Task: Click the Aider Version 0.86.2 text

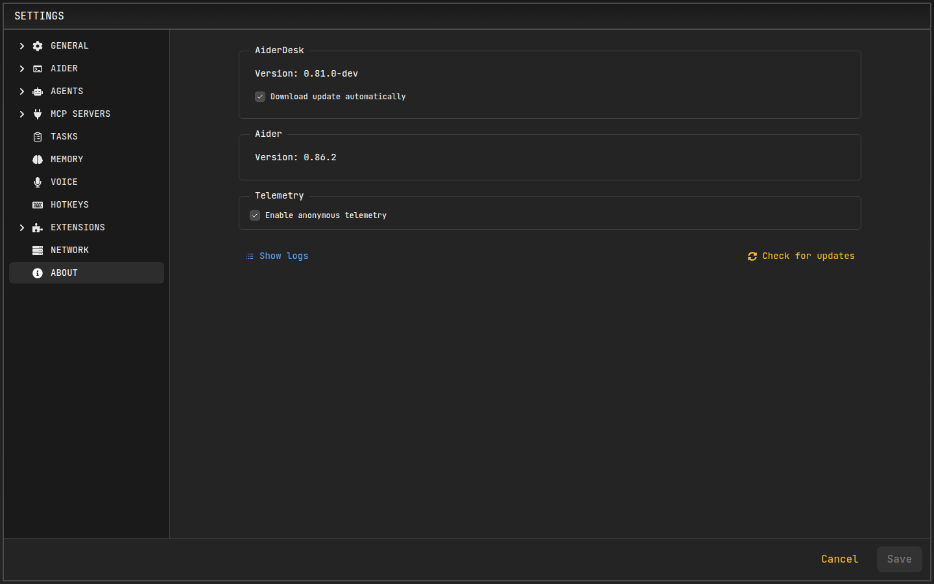Action: click(x=296, y=158)
